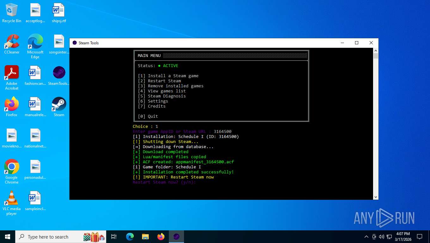Click the 'Status: ACTIVE' line

[158, 65]
